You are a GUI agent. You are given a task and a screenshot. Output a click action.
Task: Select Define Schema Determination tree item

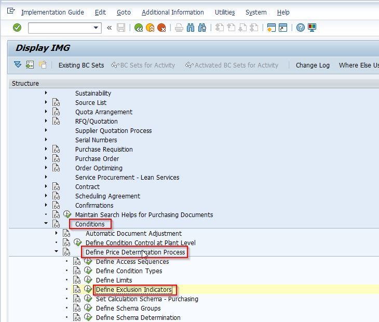pyautogui.click(x=138, y=318)
